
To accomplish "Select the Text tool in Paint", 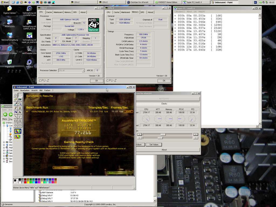I will [20, 112].
